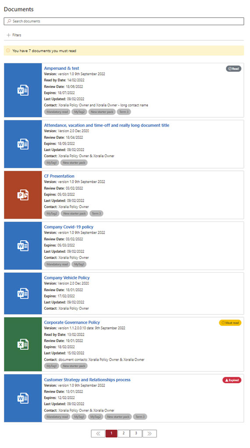Click Excel icon on Corporate Governance Policy card
The image size is (250, 448).
point(23,344)
